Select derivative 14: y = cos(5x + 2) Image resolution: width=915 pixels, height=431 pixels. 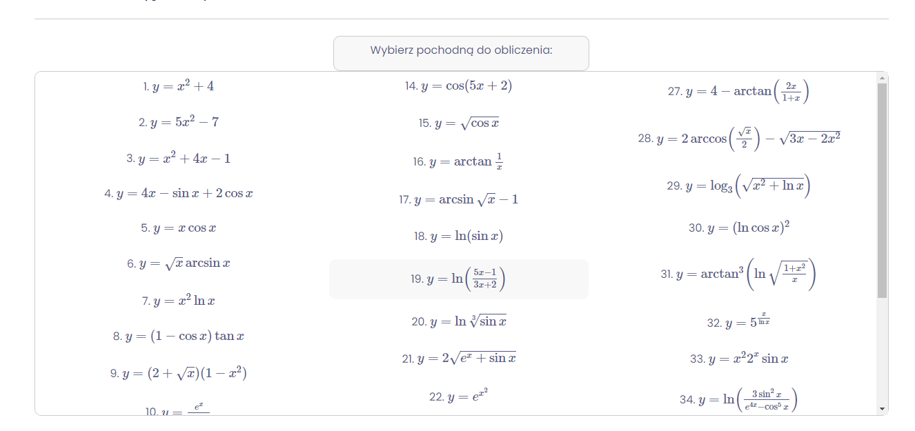click(459, 86)
